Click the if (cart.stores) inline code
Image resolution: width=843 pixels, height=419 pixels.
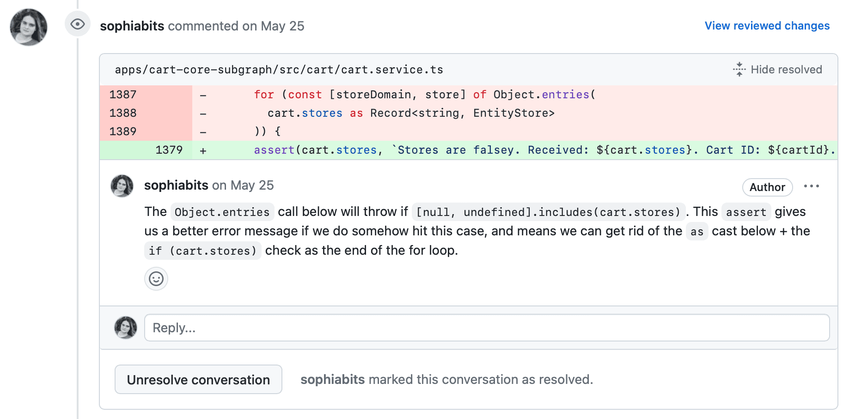(202, 251)
